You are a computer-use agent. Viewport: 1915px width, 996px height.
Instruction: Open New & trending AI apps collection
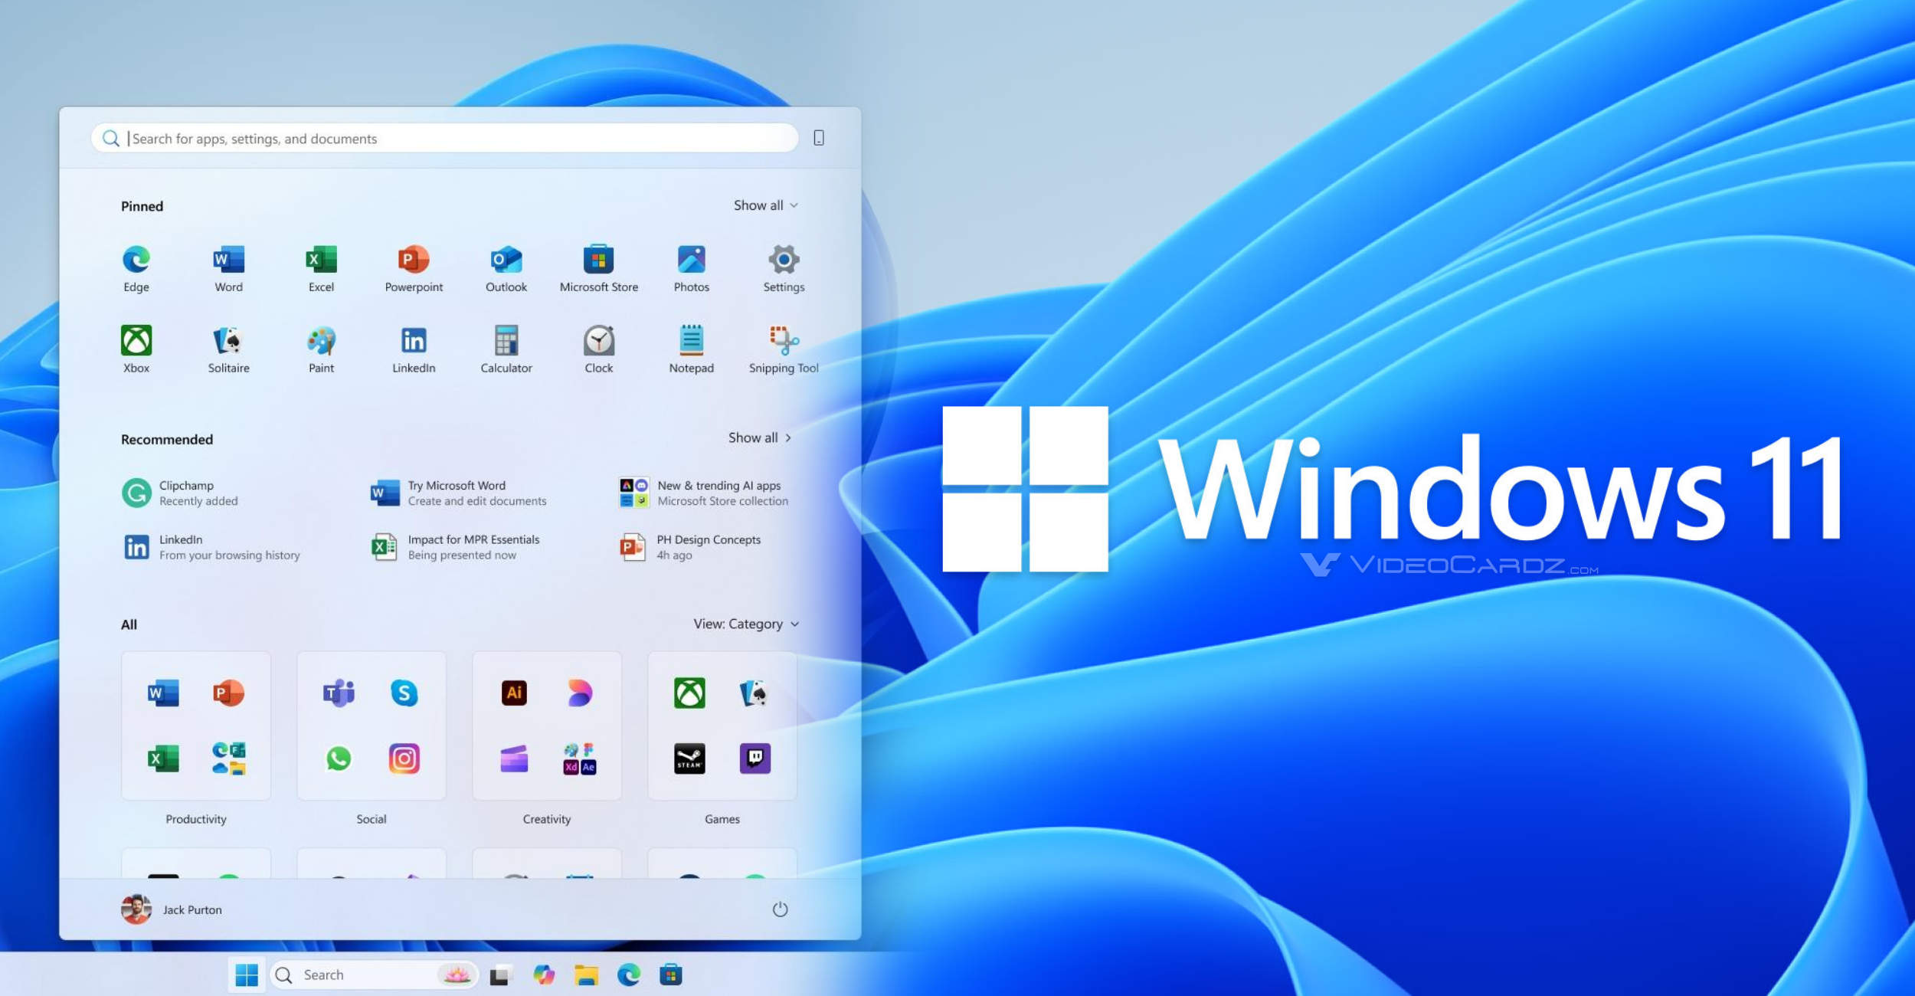click(x=703, y=493)
